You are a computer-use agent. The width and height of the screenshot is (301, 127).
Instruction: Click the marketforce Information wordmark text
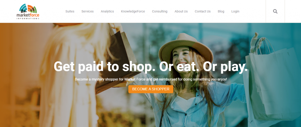[x=28, y=16]
